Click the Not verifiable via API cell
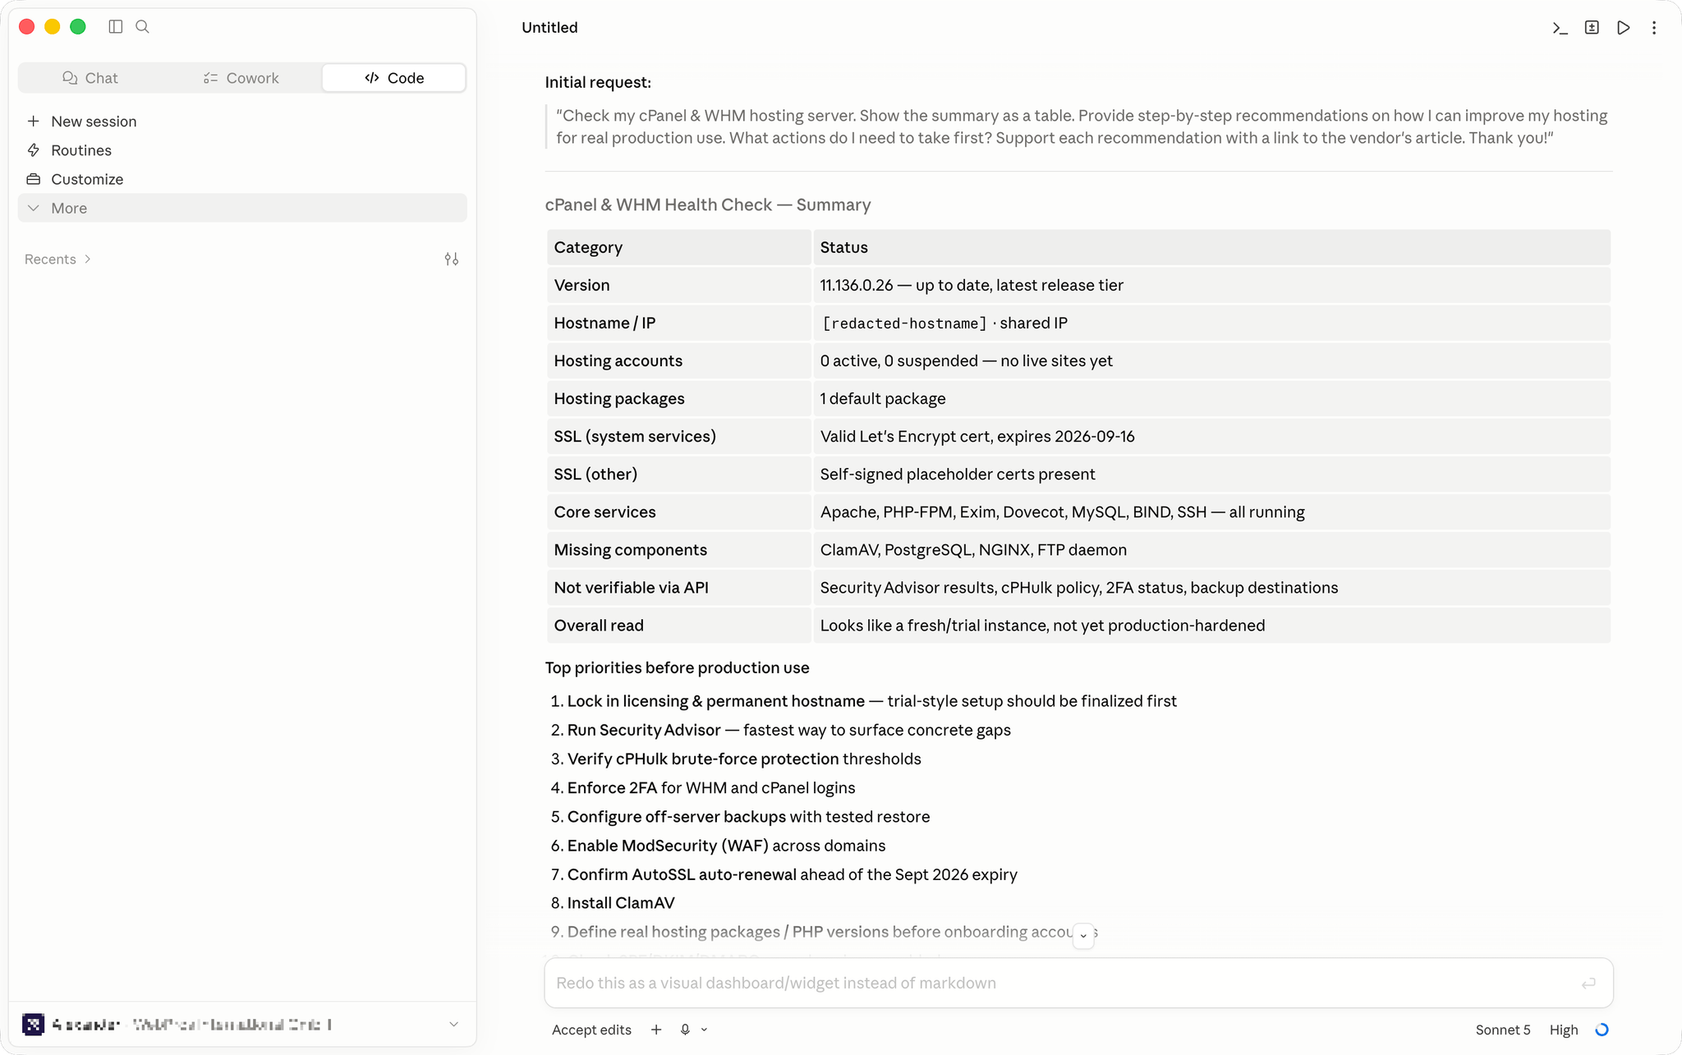Viewport: 1682px width, 1055px height. click(678, 587)
